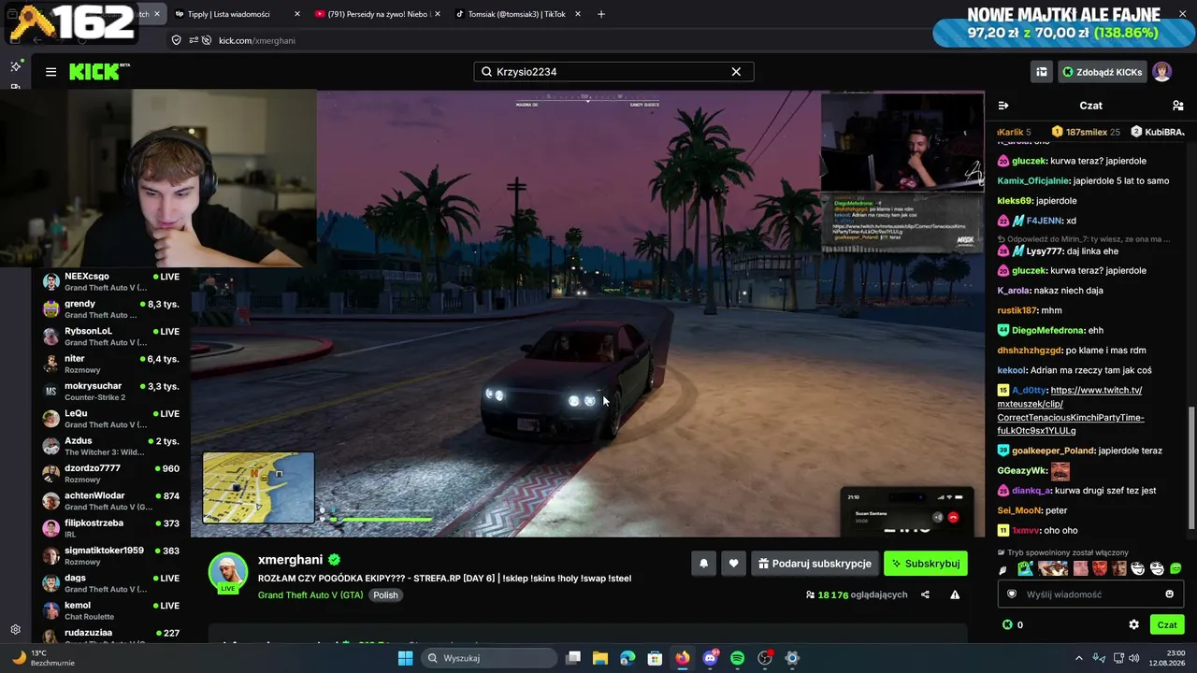This screenshot has height=673, width=1197.
Task: Open dags channel in sidebar
Action: pyautogui.click(x=112, y=583)
